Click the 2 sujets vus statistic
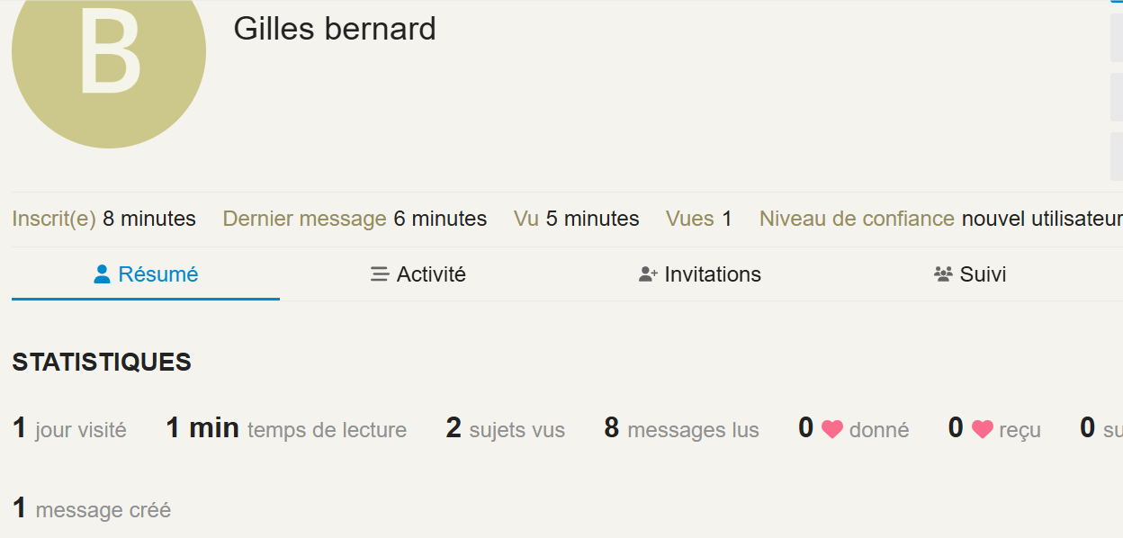Viewport: 1123px width, 538px height. [505, 429]
